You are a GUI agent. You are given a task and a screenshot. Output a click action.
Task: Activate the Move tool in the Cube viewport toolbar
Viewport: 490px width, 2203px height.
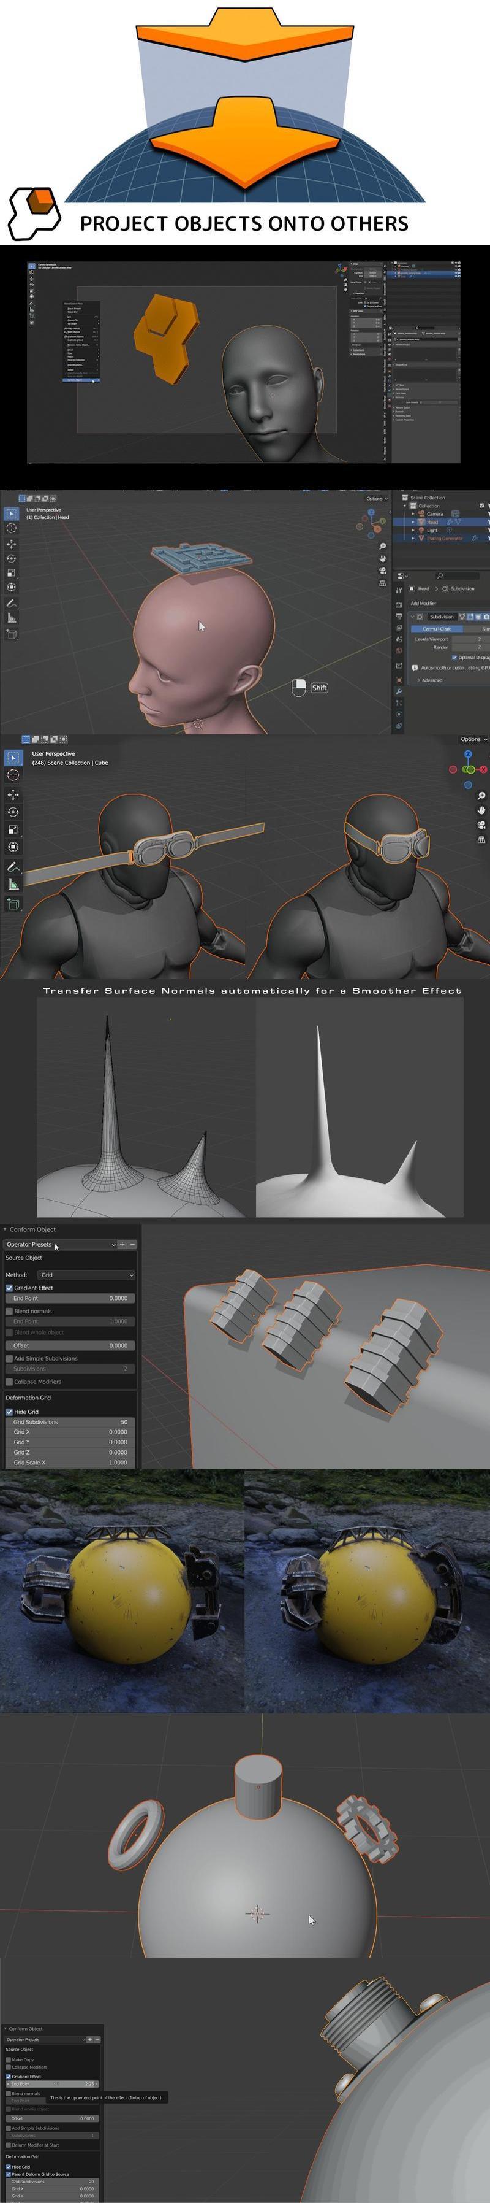coord(13,794)
